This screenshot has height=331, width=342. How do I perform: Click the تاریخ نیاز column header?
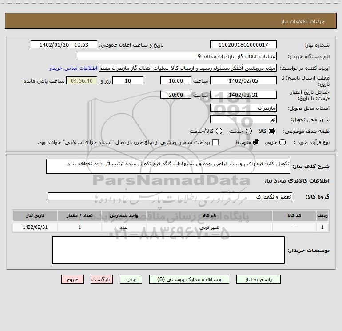[35, 215]
